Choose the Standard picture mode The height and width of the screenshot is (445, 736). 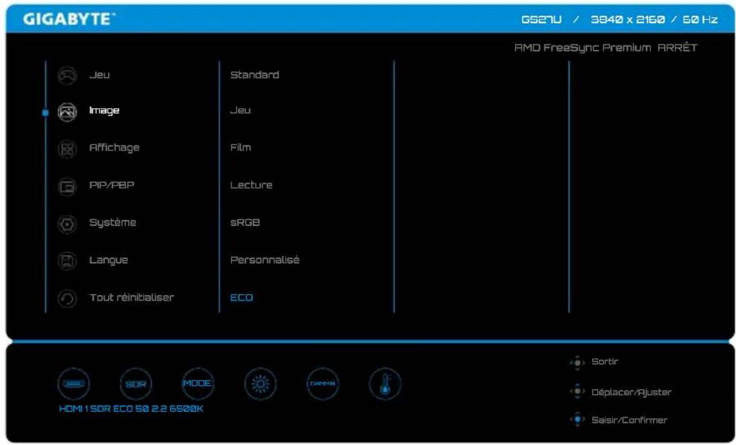tap(254, 75)
